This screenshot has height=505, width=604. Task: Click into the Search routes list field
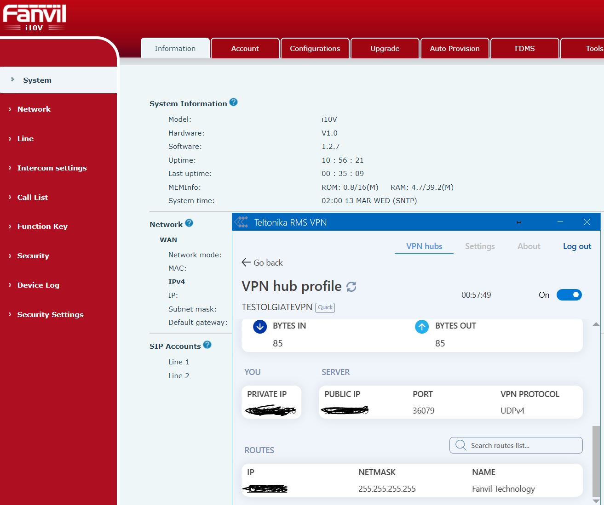coord(516,445)
